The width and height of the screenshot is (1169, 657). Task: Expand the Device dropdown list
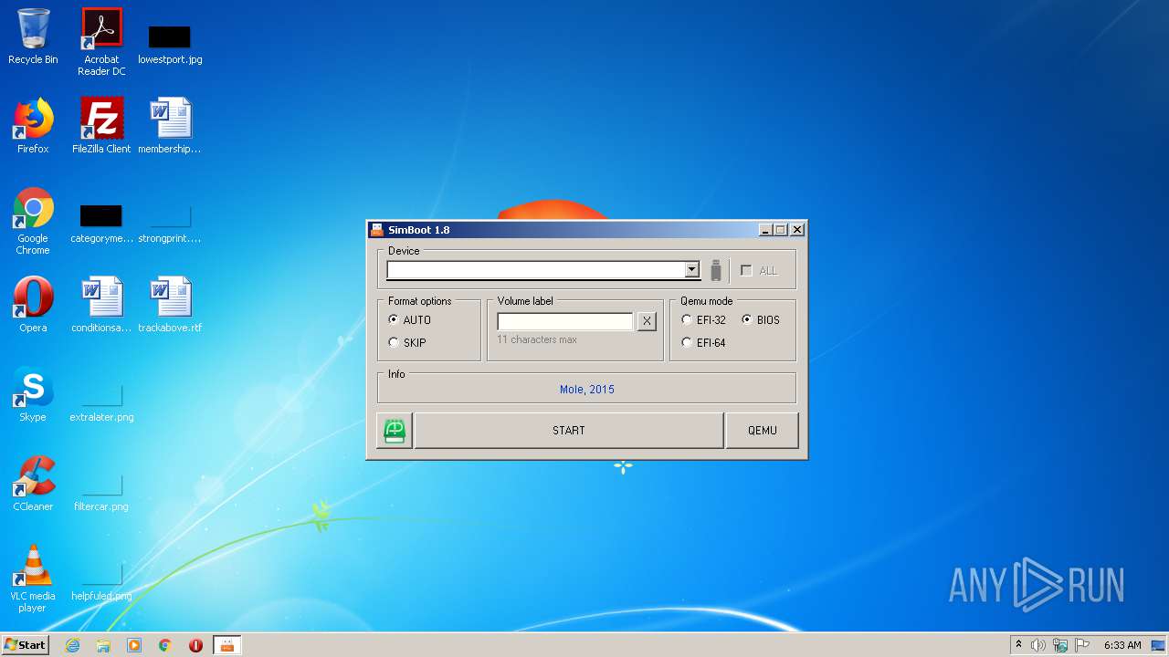(x=691, y=270)
